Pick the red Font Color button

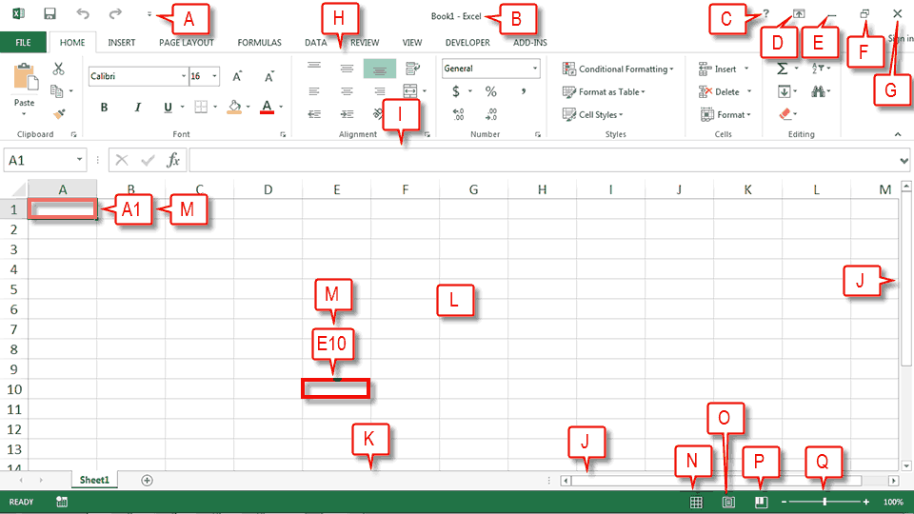click(267, 108)
